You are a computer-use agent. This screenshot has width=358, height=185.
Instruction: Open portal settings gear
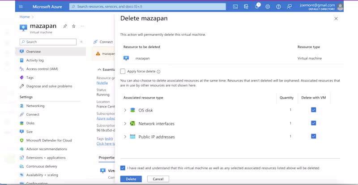pyautogui.click(x=268, y=7)
